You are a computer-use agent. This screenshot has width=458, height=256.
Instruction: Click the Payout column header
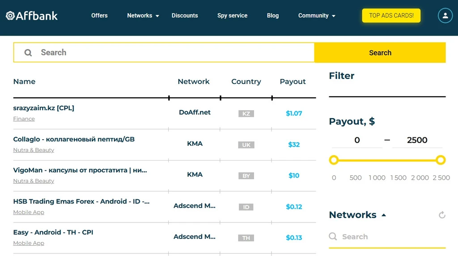pyautogui.click(x=293, y=82)
